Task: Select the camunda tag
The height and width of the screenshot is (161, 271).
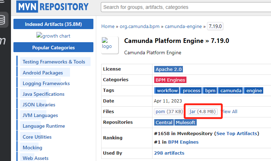Action: coord(231,90)
